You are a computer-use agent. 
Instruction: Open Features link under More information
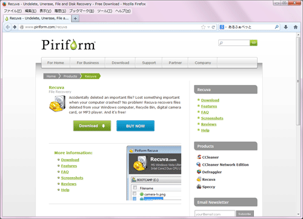(x=69, y=166)
